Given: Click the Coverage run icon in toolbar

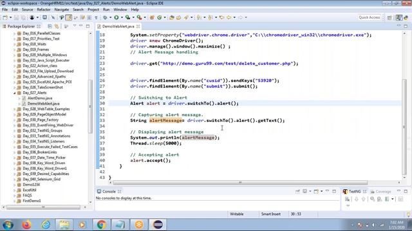Looking at the screenshot, I should pyautogui.click(x=127, y=17).
